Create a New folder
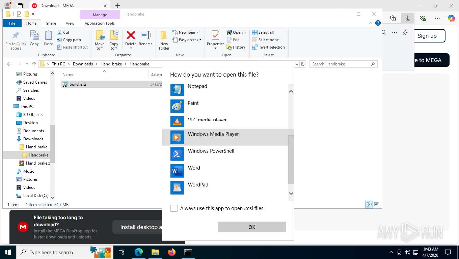 click(x=164, y=40)
